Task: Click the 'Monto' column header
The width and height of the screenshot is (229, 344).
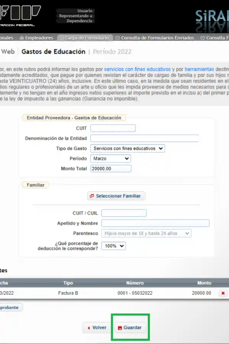Action: click(204, 283)
